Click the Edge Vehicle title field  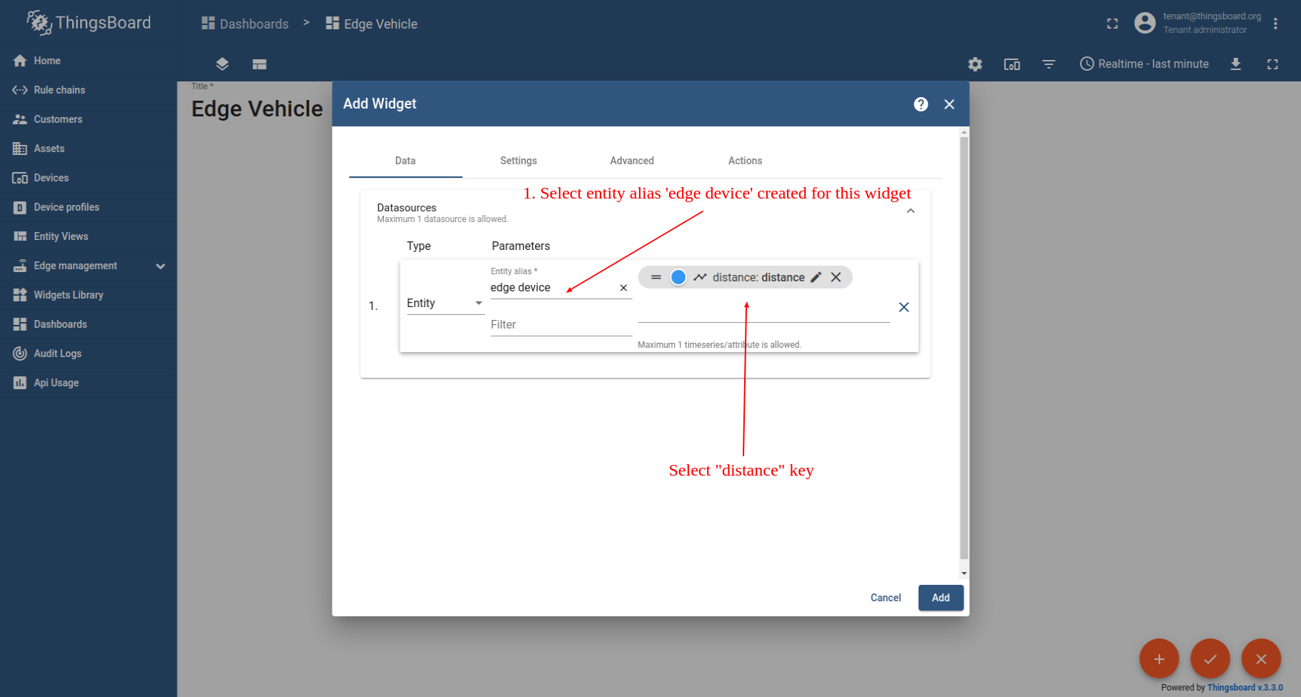pyautogui.click(x=257, y=109)
